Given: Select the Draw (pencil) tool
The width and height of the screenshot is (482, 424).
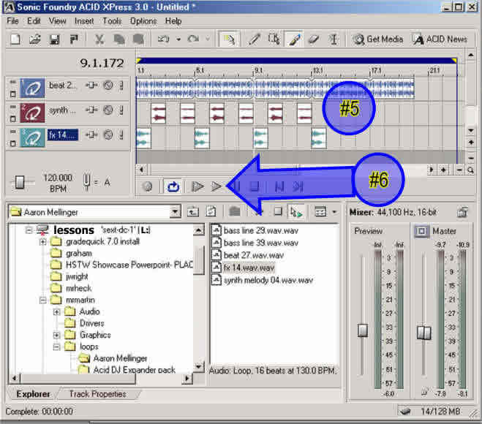Looking at the screenshot, I should tap(255, 39).
